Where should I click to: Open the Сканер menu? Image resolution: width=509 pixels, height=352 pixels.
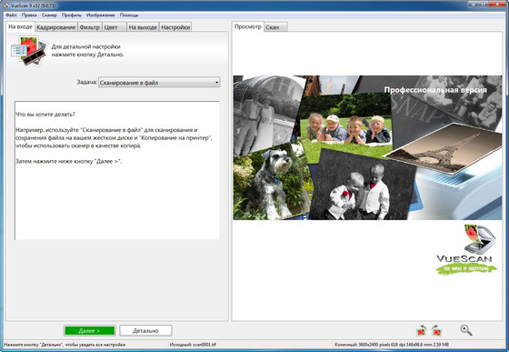coord(49,15)
